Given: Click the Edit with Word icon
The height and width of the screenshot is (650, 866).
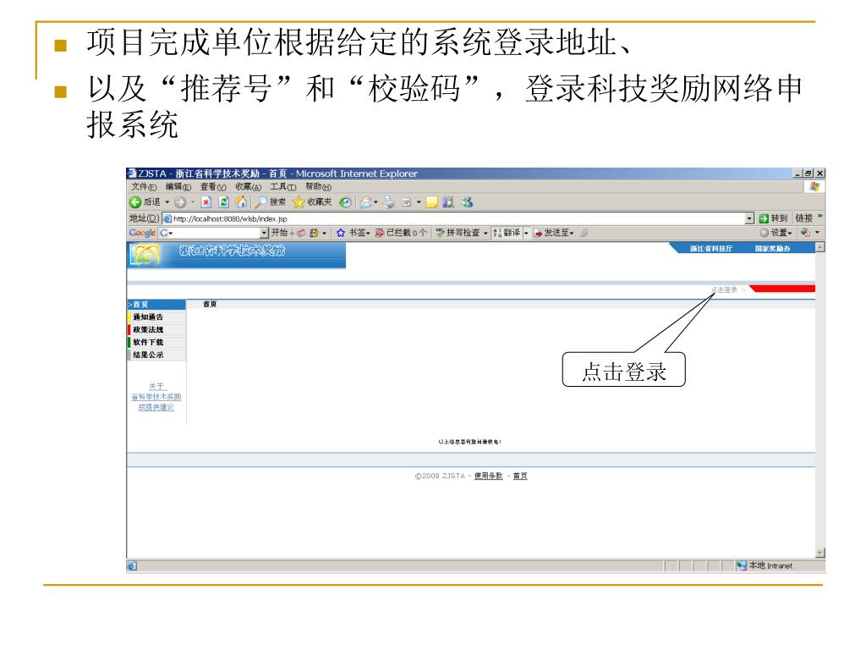Looking at the screenshot, I should click(x=407, y=202).
